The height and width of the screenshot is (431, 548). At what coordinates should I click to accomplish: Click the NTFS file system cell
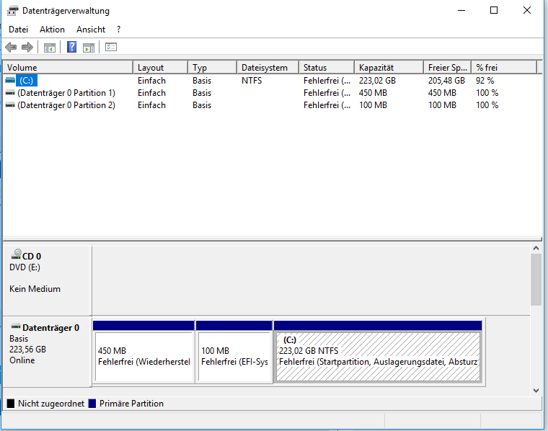(x=252, y=81)
